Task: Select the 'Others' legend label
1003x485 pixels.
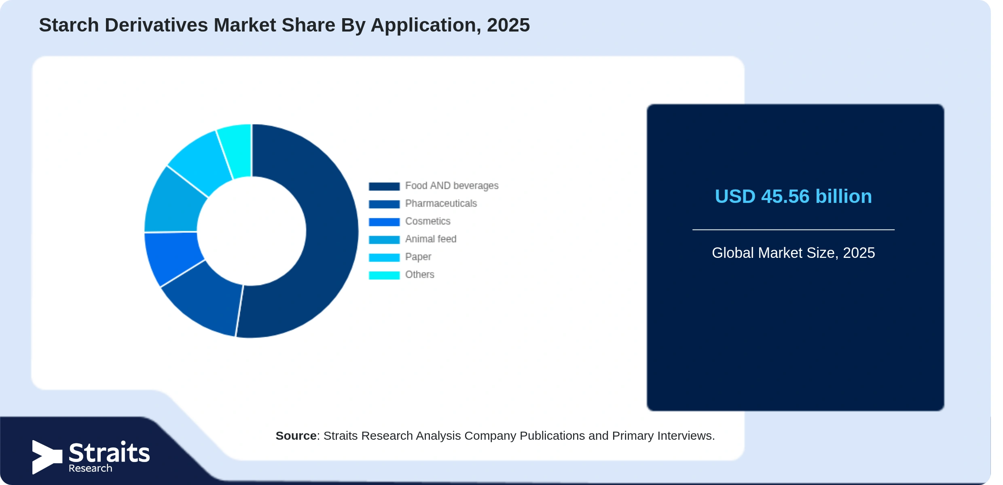Action: tap(419, 274)
